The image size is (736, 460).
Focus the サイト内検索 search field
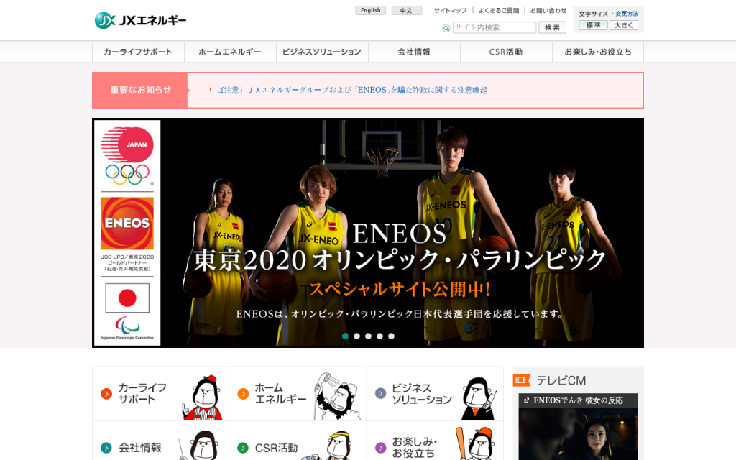point(494,28)
